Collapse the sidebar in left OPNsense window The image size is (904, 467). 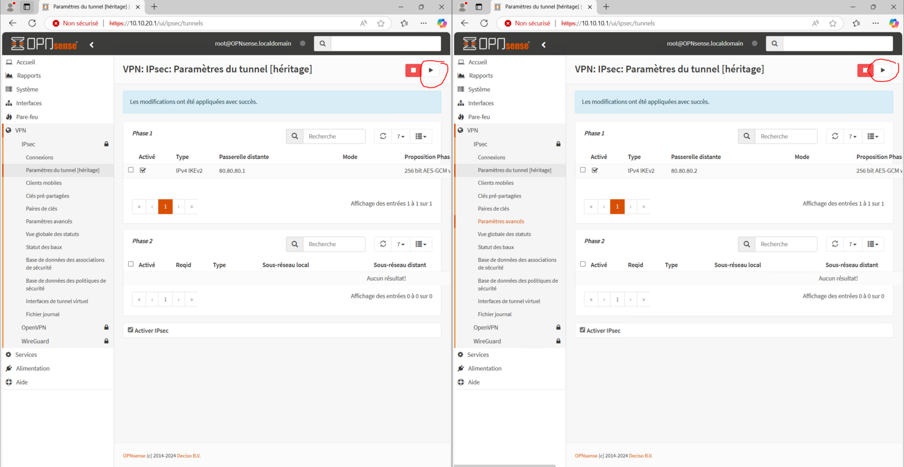(92, 45)
